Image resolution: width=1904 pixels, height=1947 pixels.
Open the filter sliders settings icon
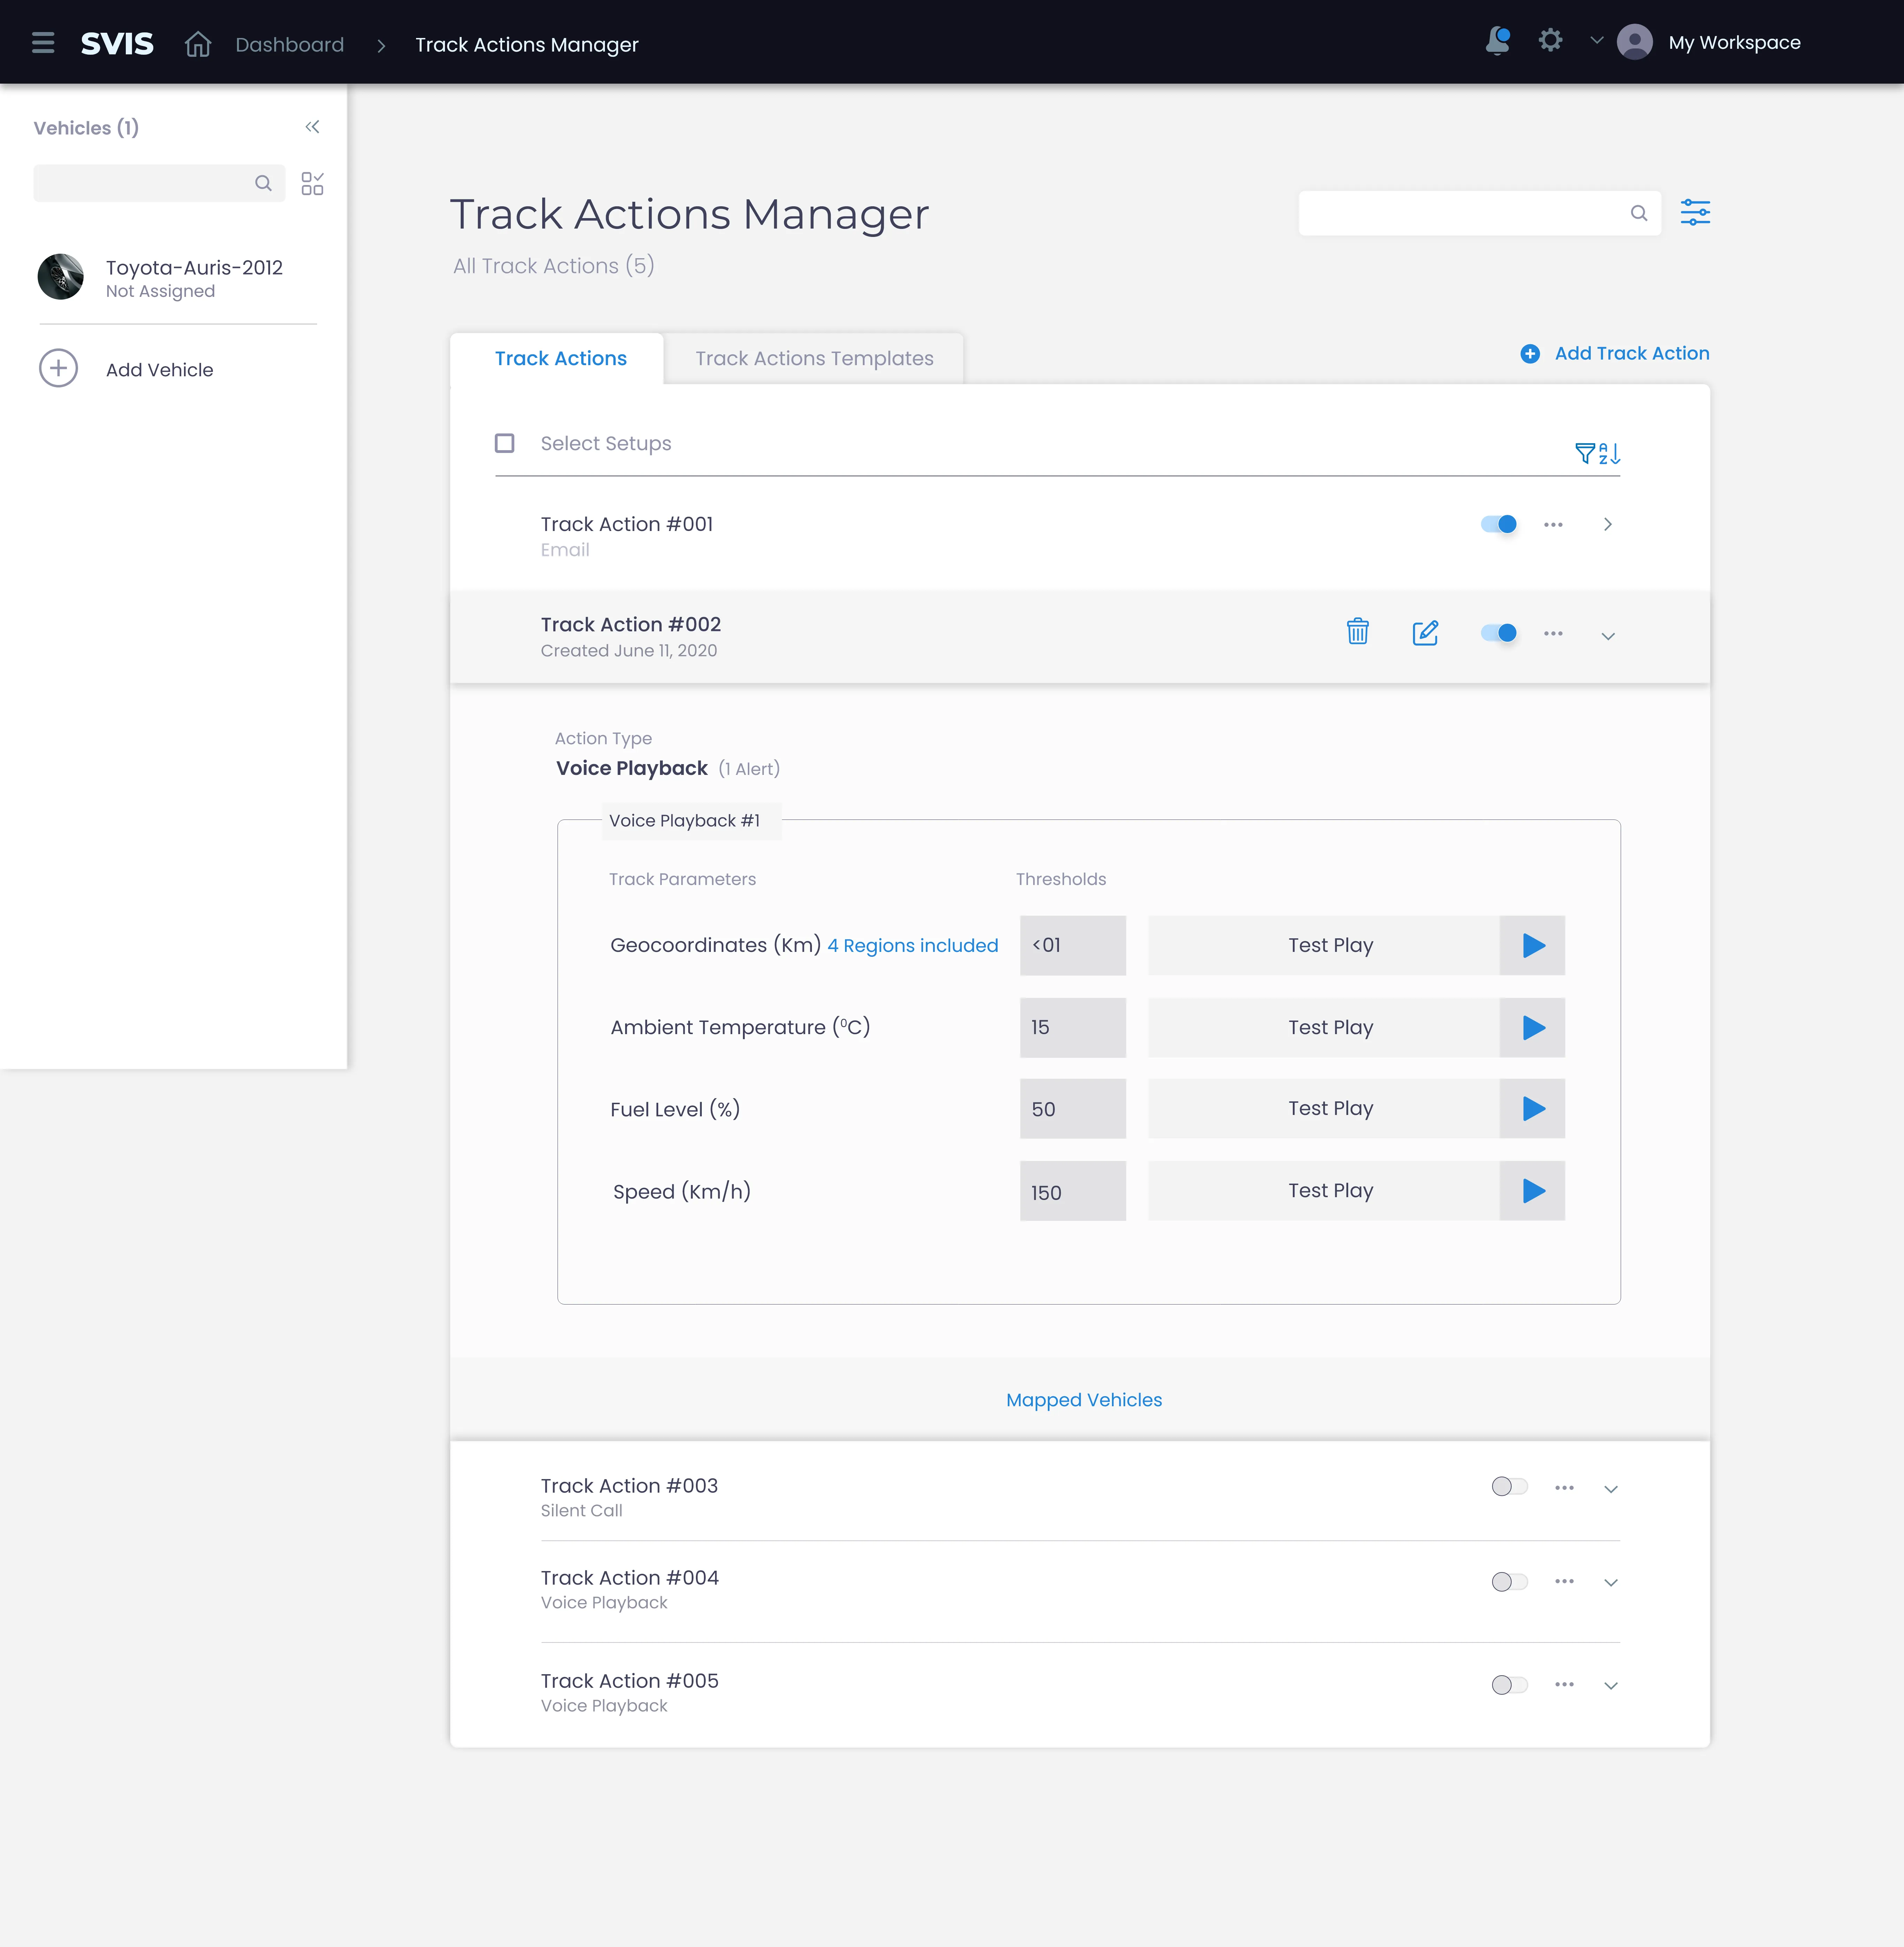tap(1695, 212)
